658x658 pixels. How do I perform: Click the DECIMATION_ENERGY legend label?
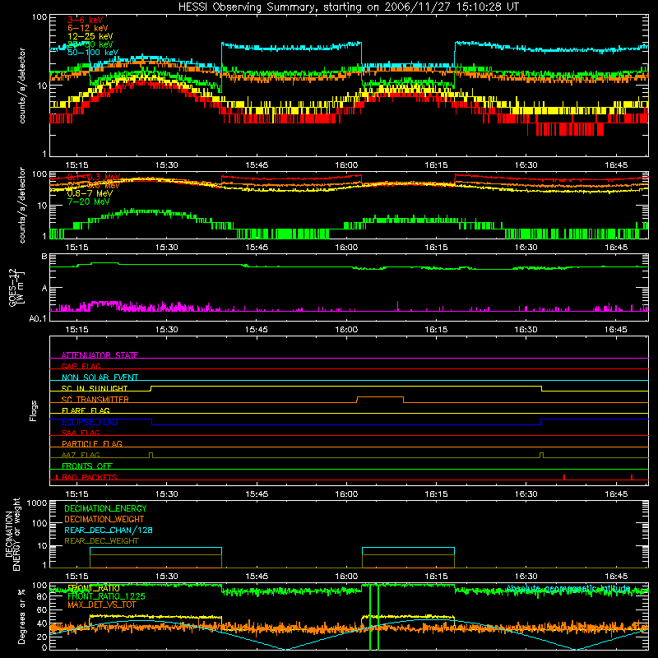pos(105,508)
